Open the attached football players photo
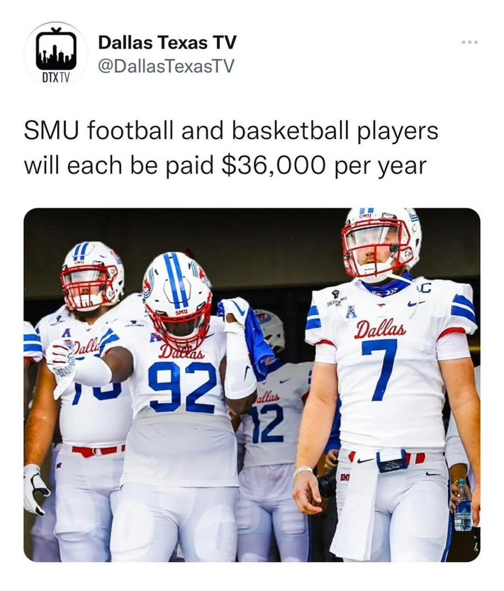Screen dimensions: 504x591 252,385
